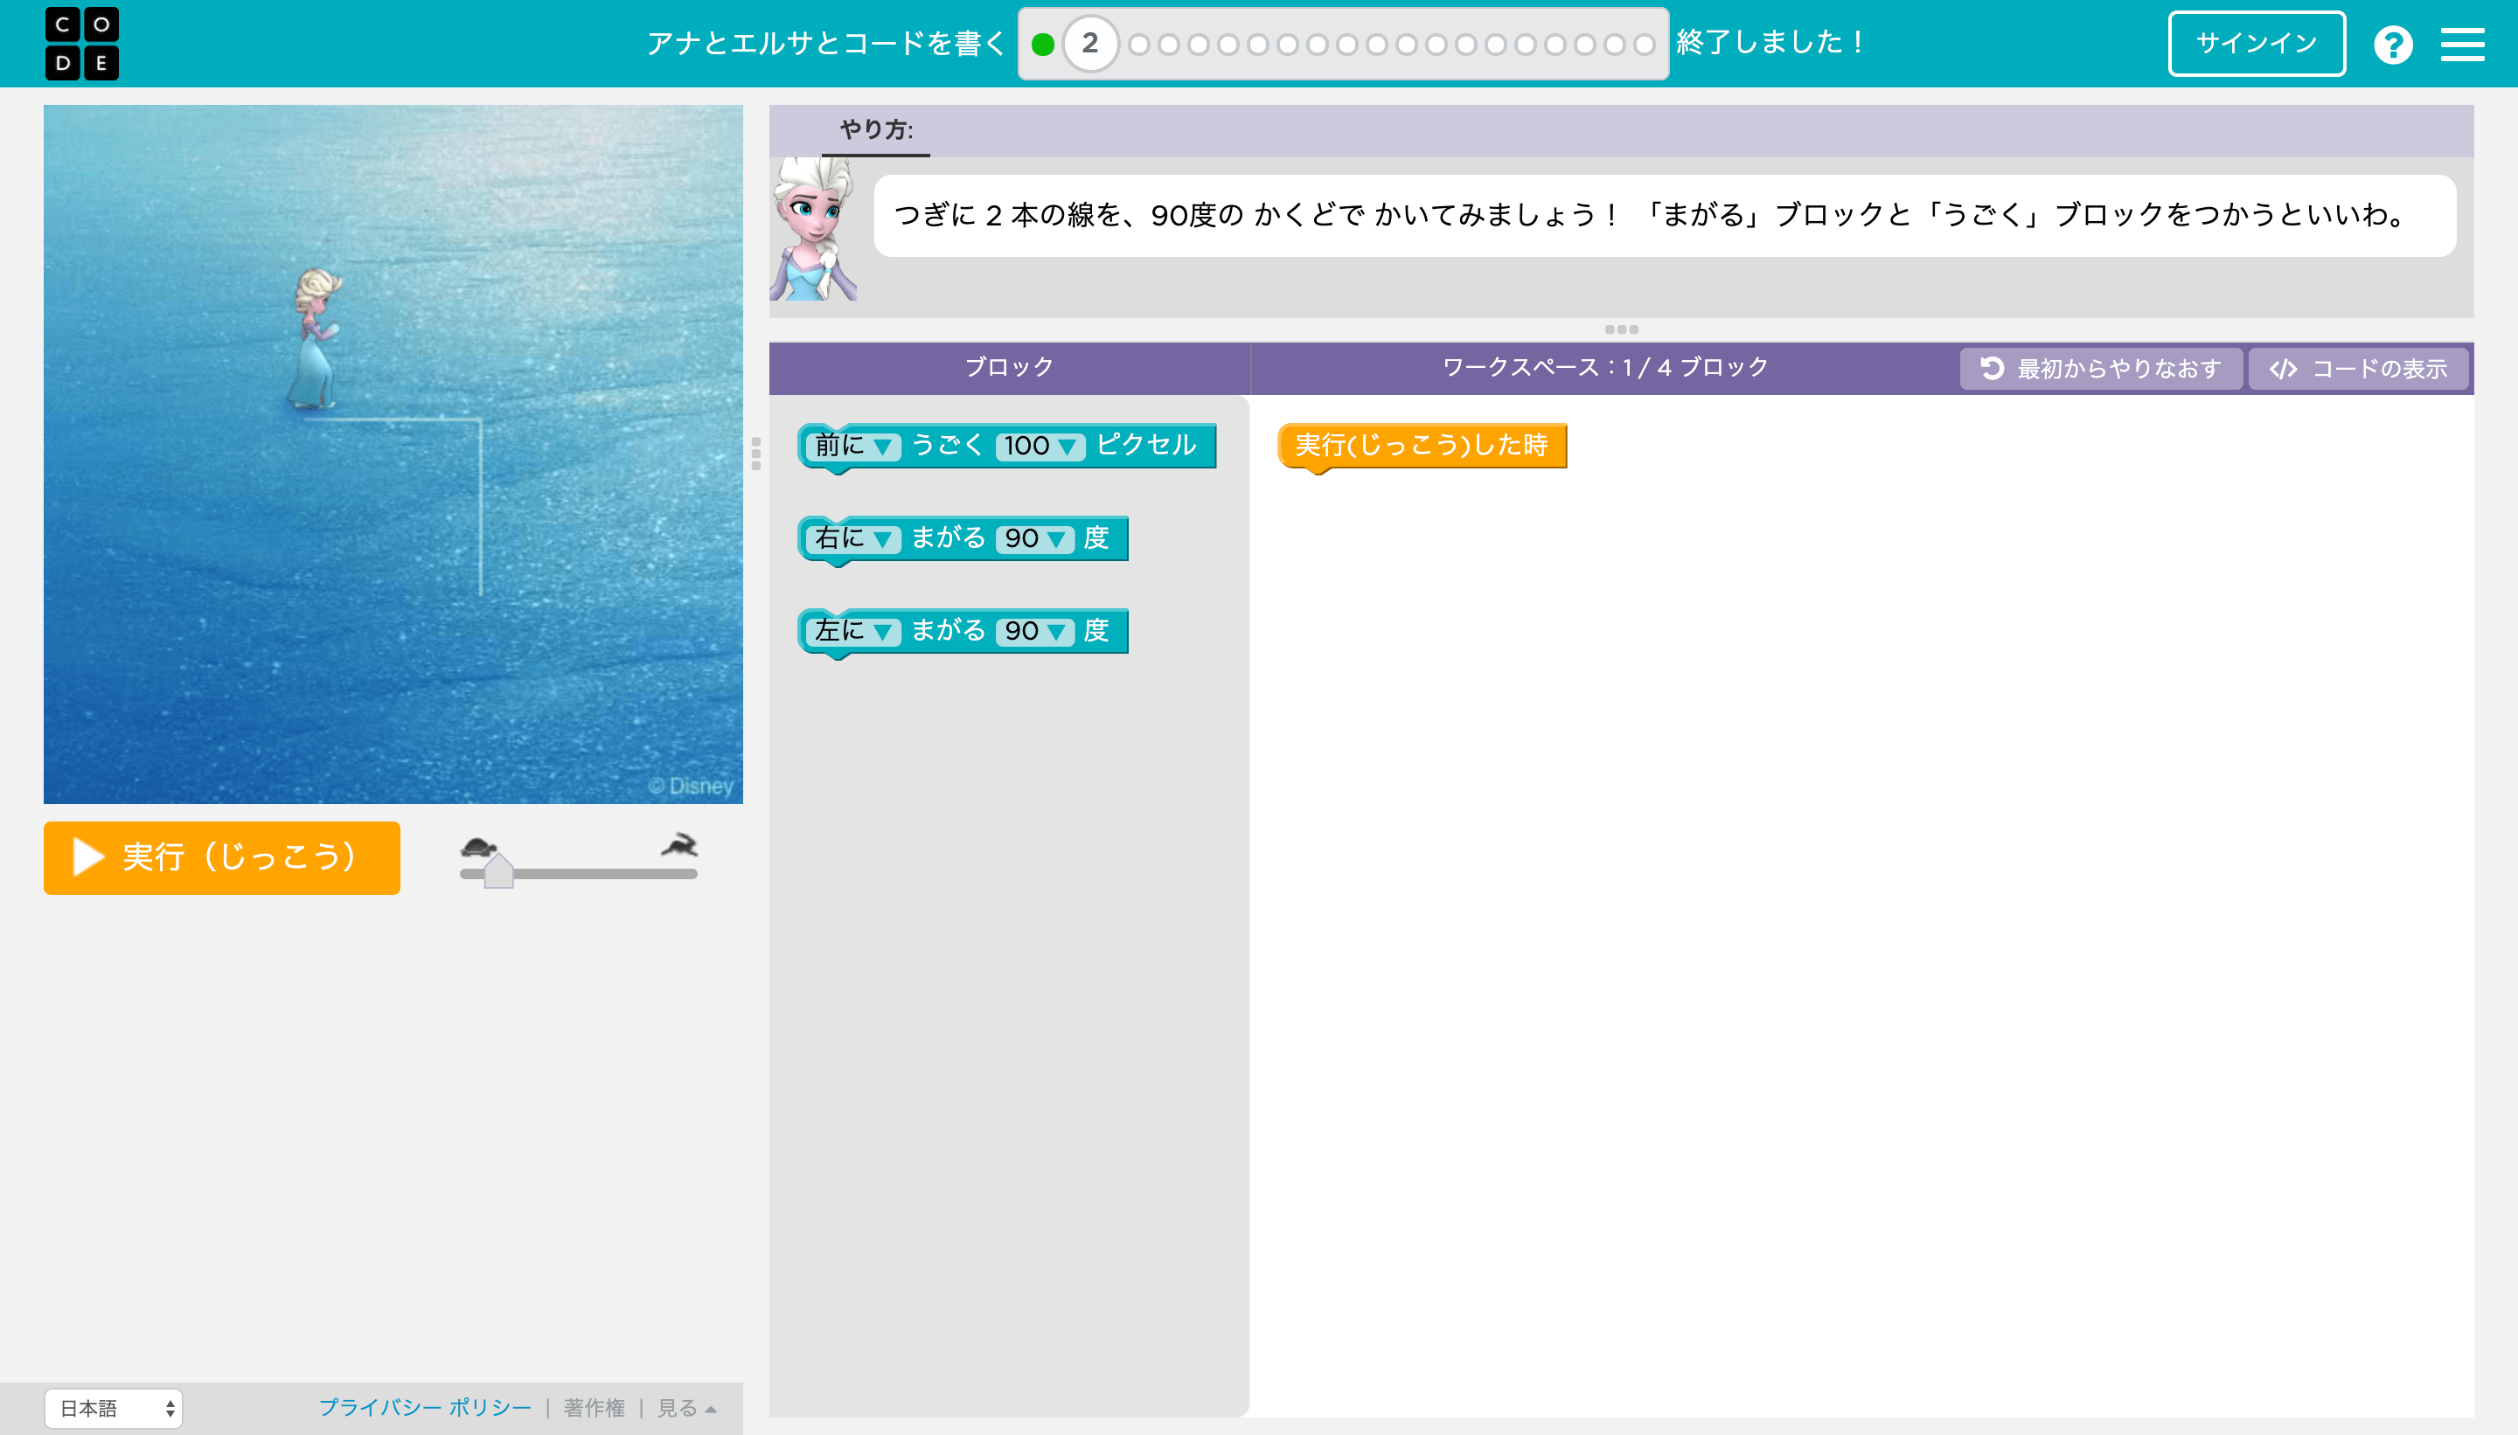The image size is (2518, 1435).
Task: Click Elsa's instruction speech bubble
Action: (x=1664, y=216)
